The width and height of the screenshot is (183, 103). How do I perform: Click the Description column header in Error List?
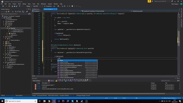(x=46, y=83)
